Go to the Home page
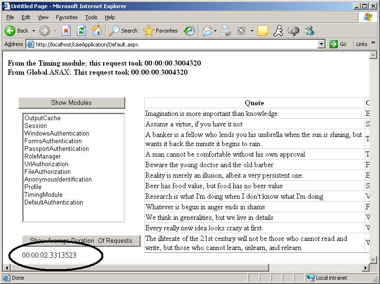Image resolution: width=380 pixels, height=284 pixels. [97, 31]
